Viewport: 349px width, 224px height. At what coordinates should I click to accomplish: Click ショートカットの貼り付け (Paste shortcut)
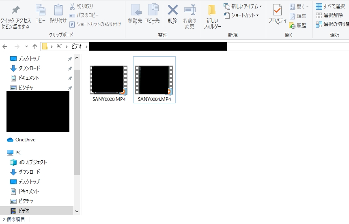point(95,24)
